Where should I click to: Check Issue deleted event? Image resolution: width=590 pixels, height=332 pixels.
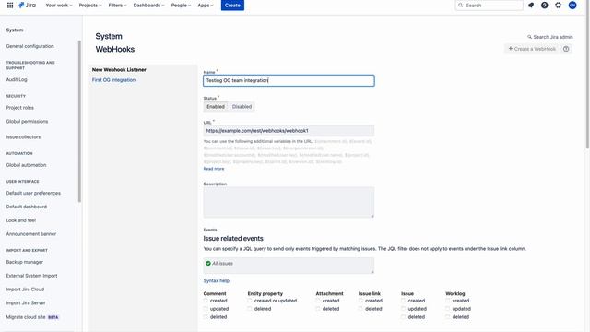coord(404,317)
